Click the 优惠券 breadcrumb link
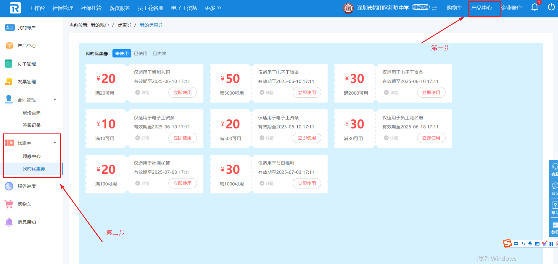 coord(124,25)
